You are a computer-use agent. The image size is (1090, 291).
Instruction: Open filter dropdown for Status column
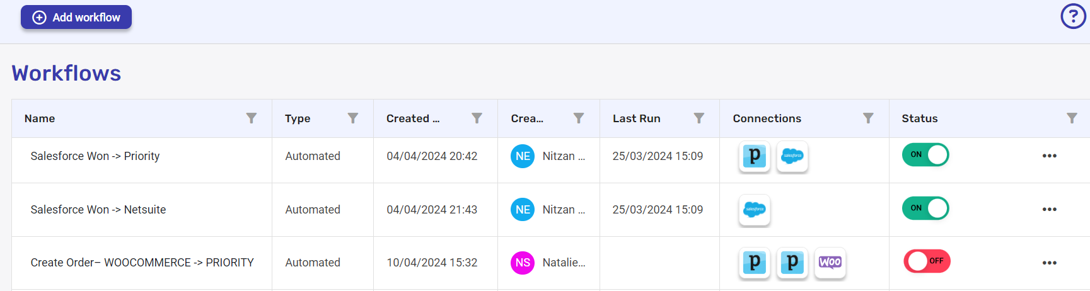coord(1072,118)
